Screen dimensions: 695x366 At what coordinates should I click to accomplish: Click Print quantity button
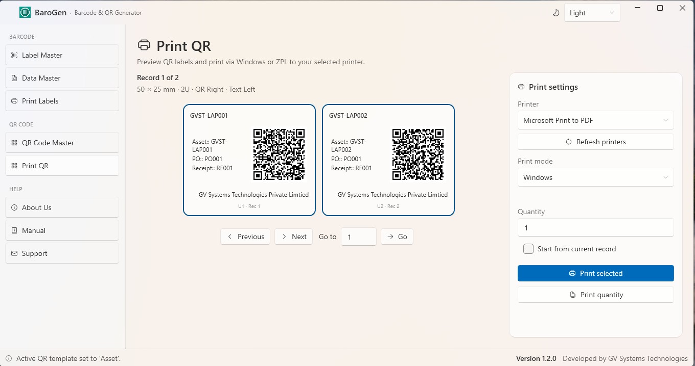[x=596, y=295]
